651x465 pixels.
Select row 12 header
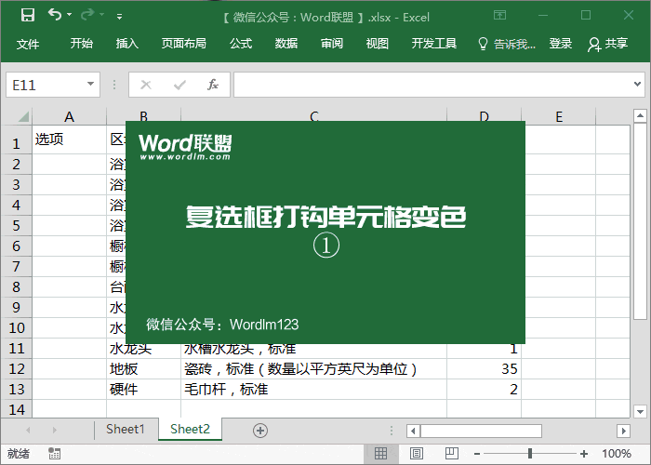[x=16, y=368]
